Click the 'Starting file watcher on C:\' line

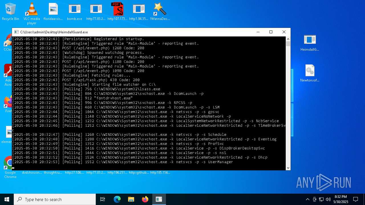(x=84, y=85)
